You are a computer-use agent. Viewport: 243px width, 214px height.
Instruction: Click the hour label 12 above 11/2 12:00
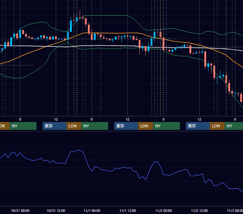(199, 119)
